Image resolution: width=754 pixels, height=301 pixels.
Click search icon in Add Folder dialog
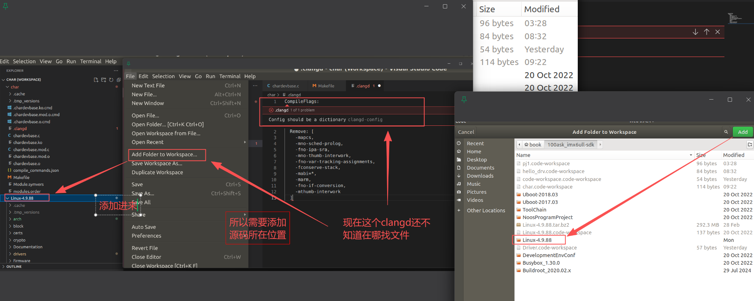coord(726,132)
